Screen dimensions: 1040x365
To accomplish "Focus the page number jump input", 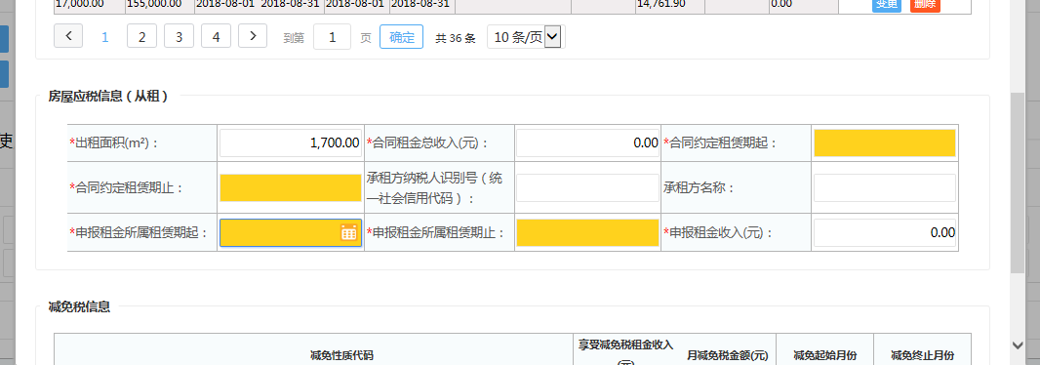I will click(x=333, y=36).
